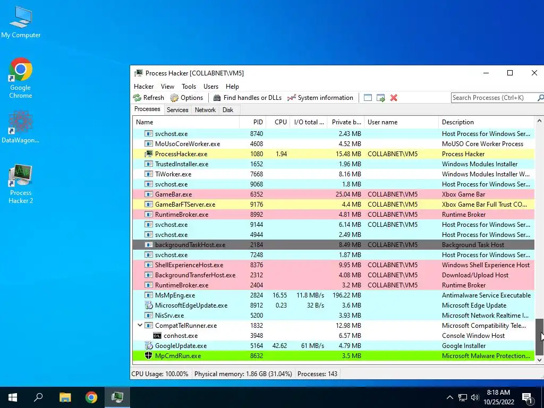Select the GameBarFTServer.exe row
Viewport: 544px width, 408px height.
(x=334, y=205)
